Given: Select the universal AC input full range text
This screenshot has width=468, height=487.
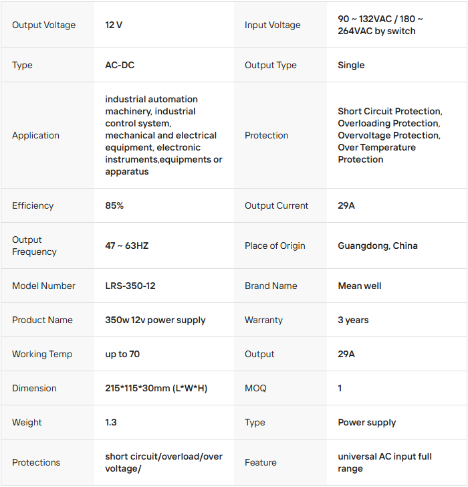Looking at the screenshot, I should [x=384, y=462].
